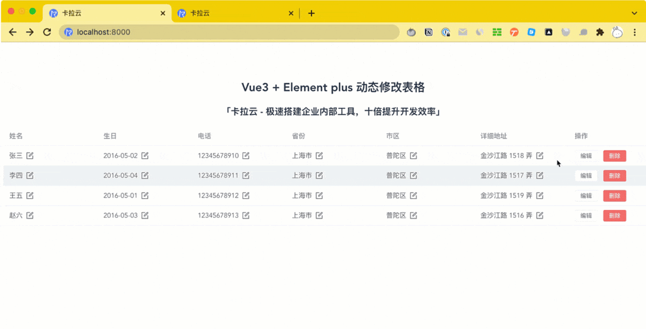Viewport: 646px width, 329px height.
Task: Switch to the second 卡拉云 tab
Action: pyautogui.click(x=235, y=13)
